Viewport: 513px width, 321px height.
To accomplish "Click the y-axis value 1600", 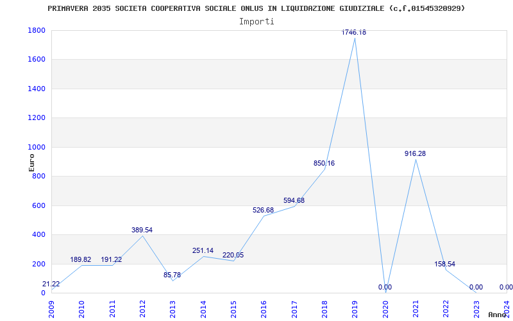I will pyautogui.click(x=37, y=60).
